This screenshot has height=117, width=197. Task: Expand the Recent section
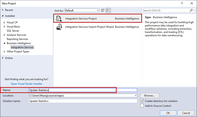(x=3, y=10)
